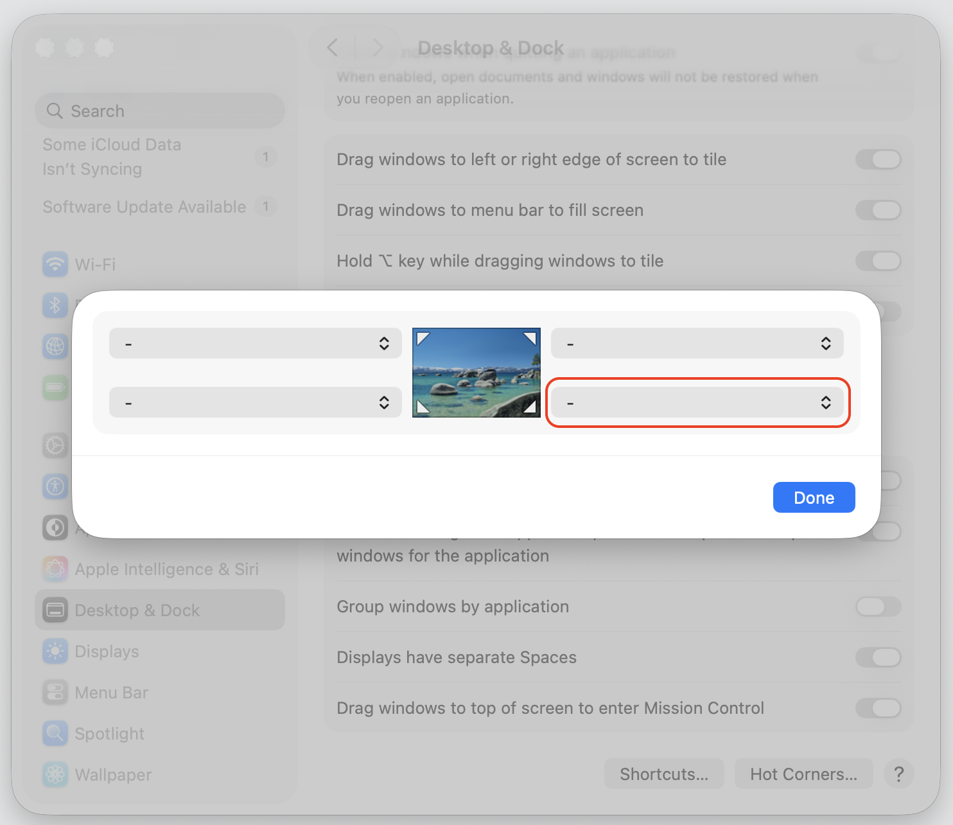
Task: Click the Hot Corners... button
Action: point(803,774)
